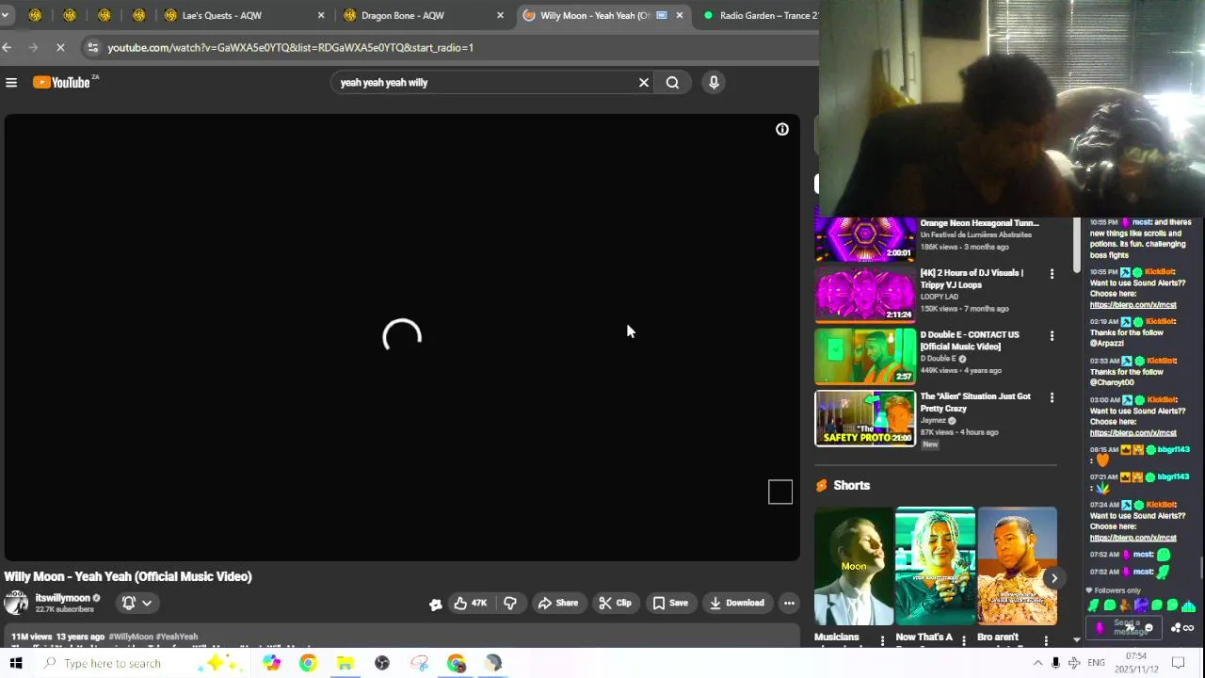Screen dimensions: 1205x678
Task: Open the microphone tray icon
Action: [x=1055, y=663]
